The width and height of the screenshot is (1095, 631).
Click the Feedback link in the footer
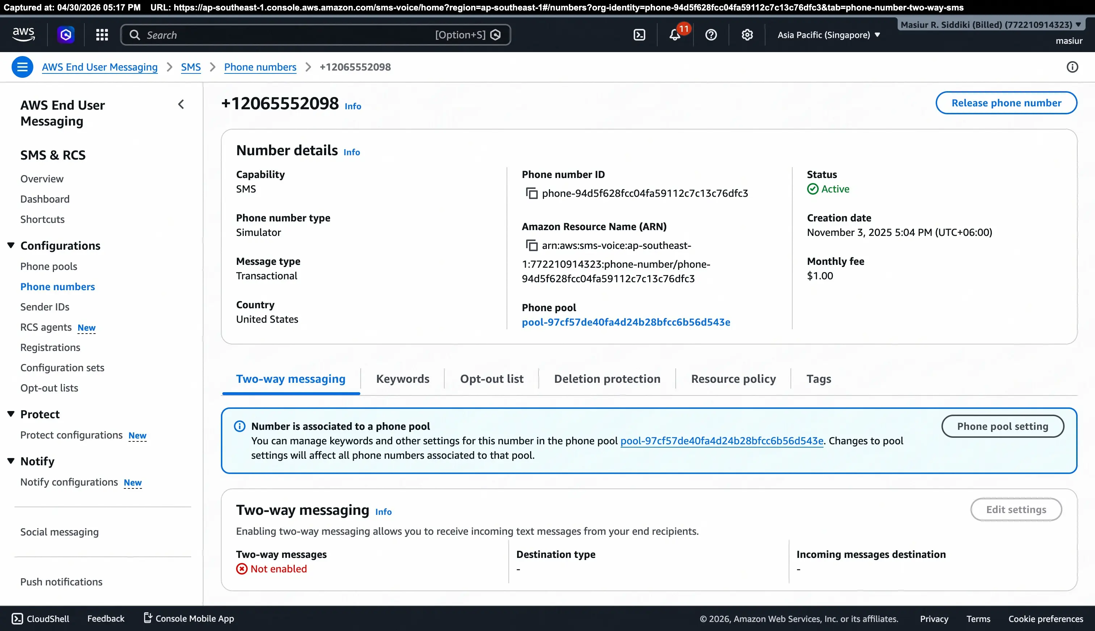106,618
